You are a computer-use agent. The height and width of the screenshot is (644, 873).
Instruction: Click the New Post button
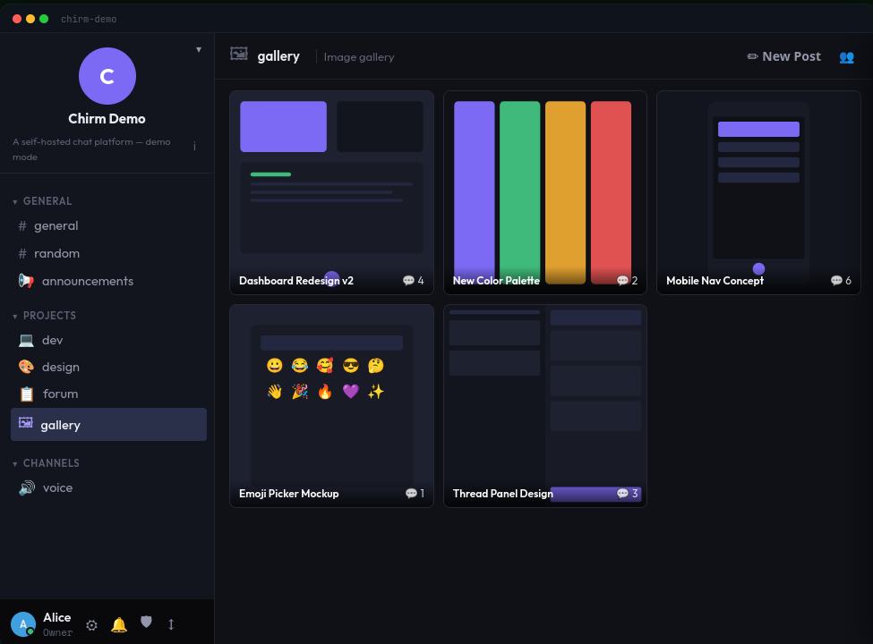(x=783, y=56)
